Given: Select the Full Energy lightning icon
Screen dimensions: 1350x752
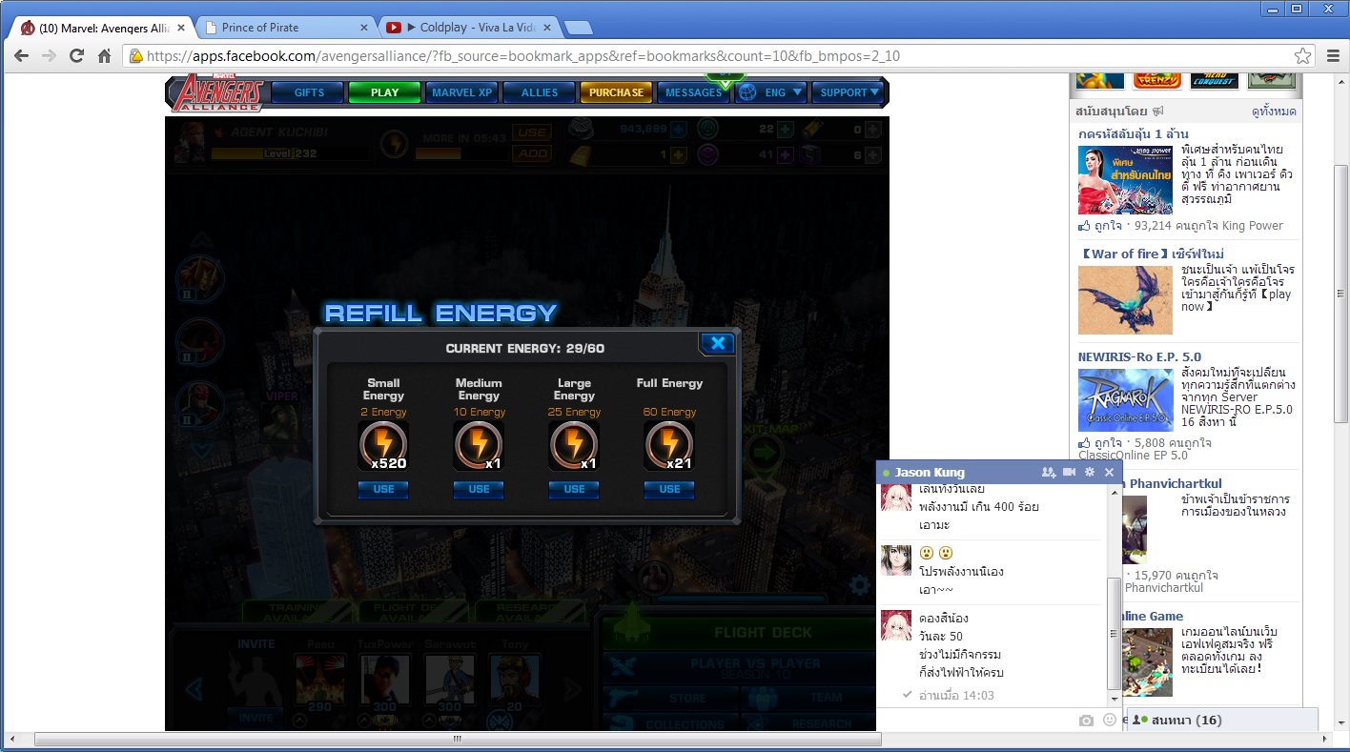Looking at the screenshot, I should 669,446.
